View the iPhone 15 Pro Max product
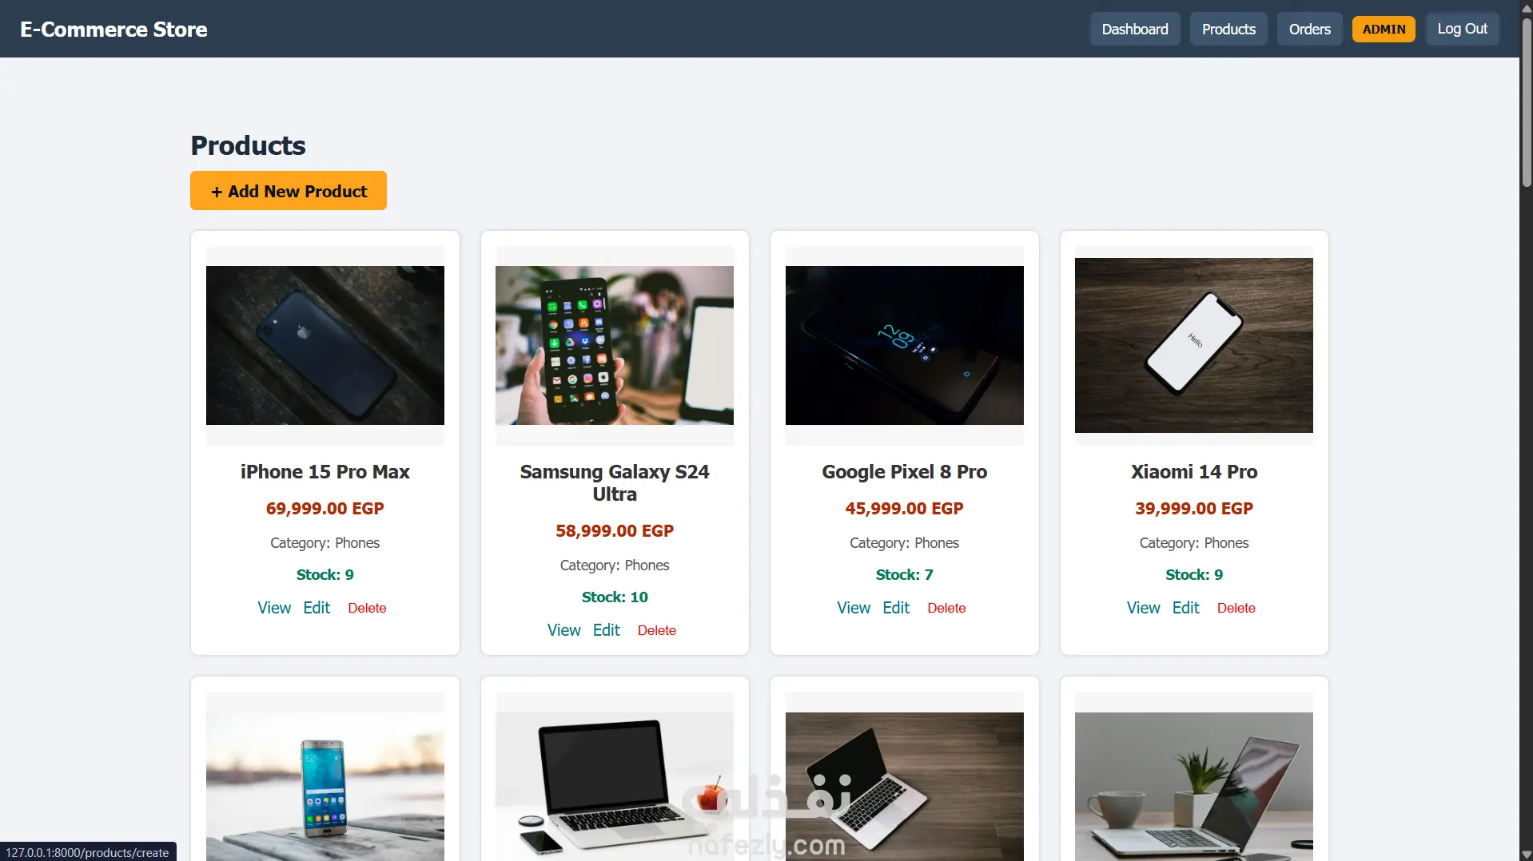 274,608
